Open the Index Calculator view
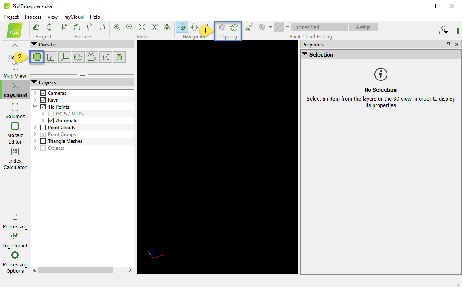462x287 pixels. click(x=15, y=159)
